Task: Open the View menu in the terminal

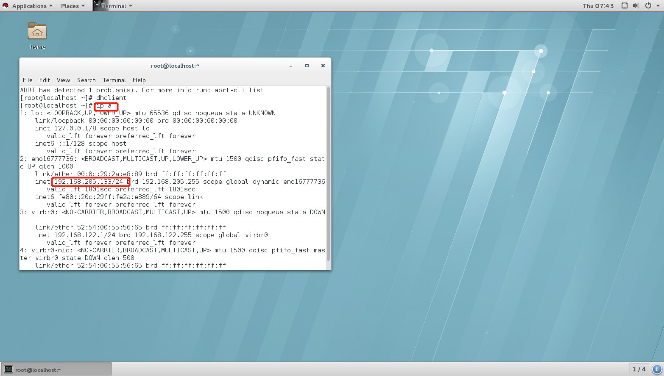Action: [63, 80]
